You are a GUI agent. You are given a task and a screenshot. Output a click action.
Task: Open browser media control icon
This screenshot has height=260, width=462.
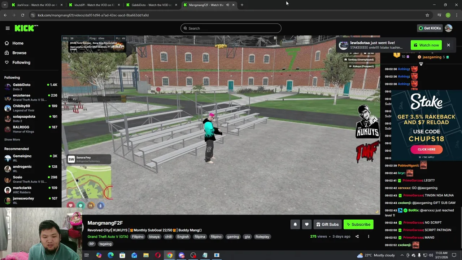click(x=439, y=15)
